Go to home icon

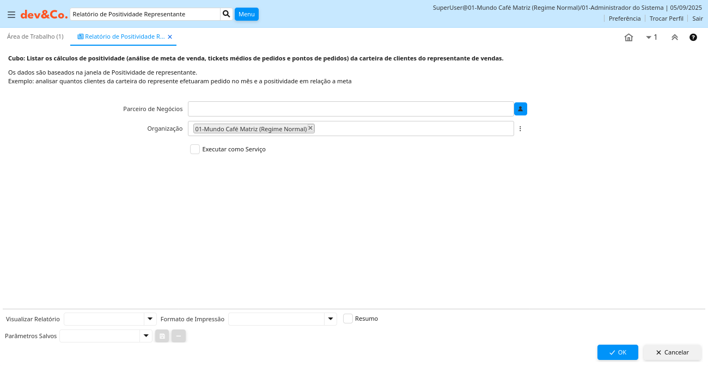[x=628, y=38]
